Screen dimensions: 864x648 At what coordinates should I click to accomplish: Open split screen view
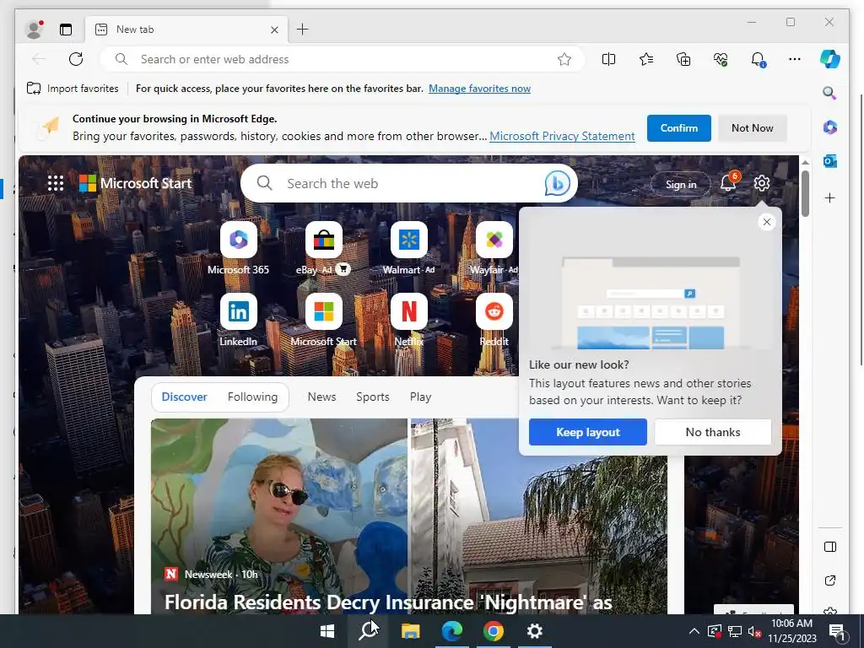(609, 59)
